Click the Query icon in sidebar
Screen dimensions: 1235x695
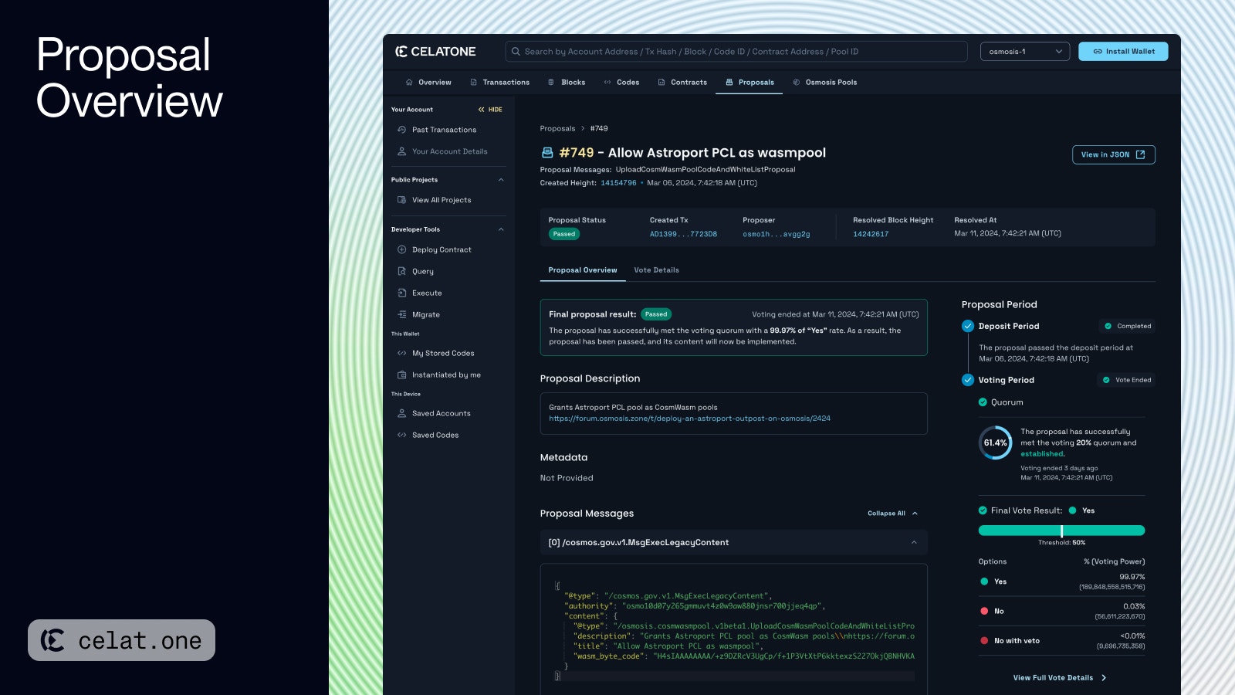[x=401, y=271]
